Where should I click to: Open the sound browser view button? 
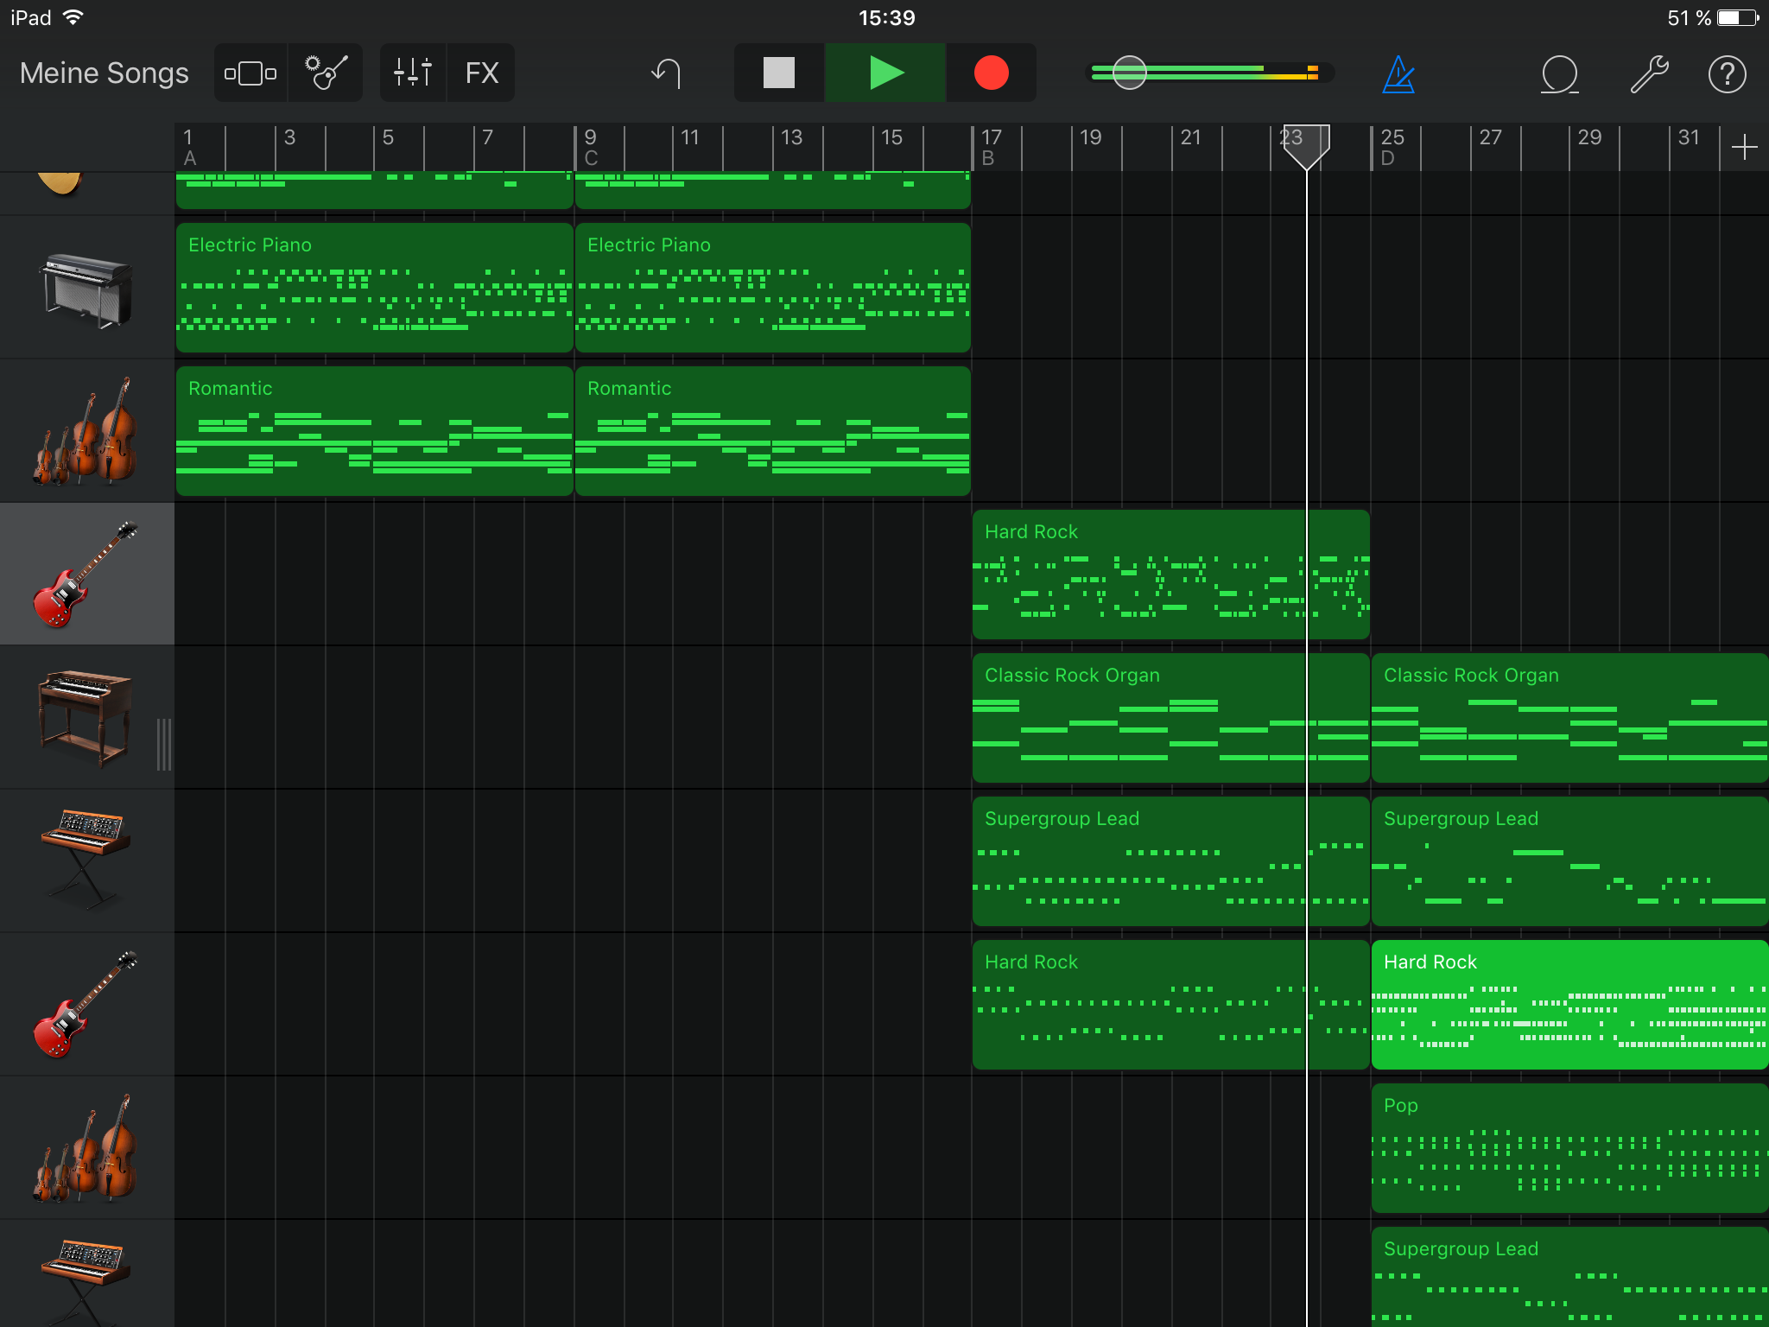click(250, 73)
